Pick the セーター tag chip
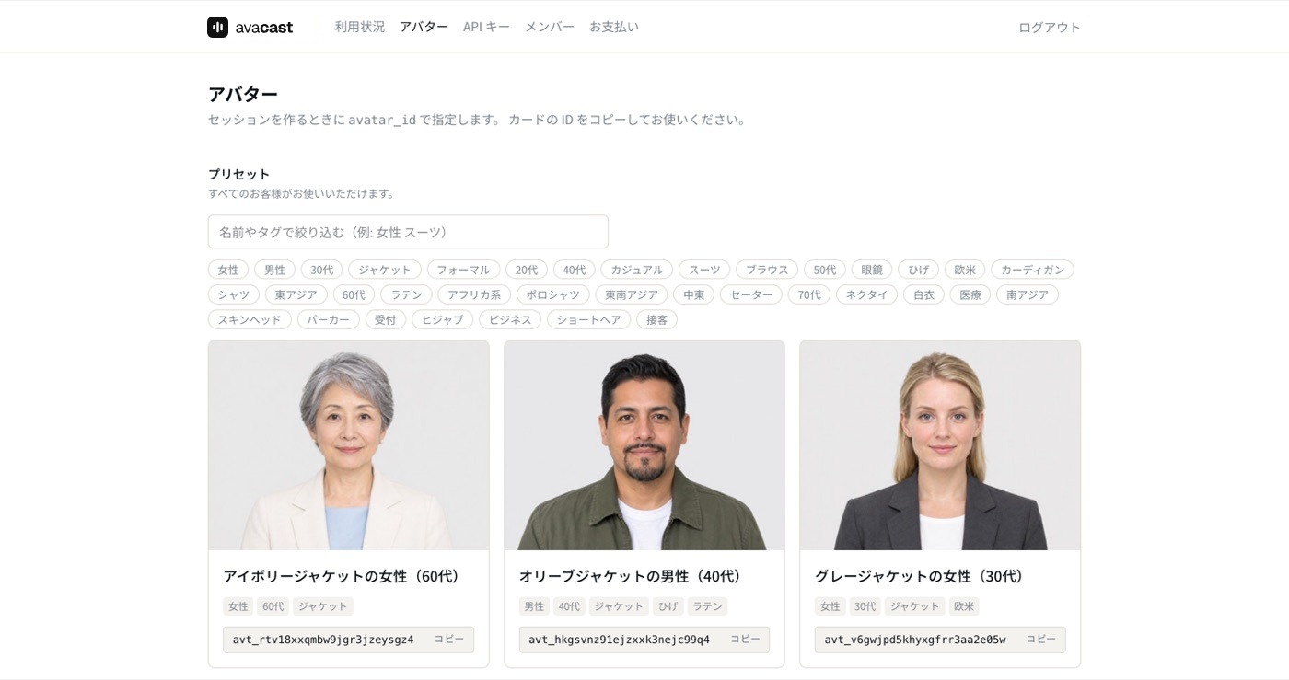1289x680 pixels. 750,294
